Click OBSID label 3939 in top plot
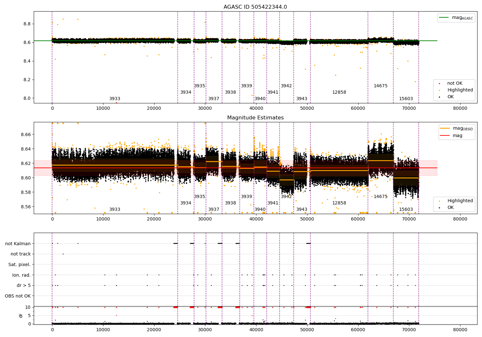482x337 pixels. coord(246,86)
